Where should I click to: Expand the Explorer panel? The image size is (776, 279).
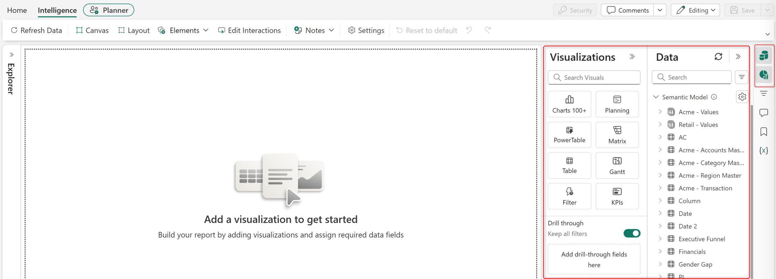(x=11, y=55)
